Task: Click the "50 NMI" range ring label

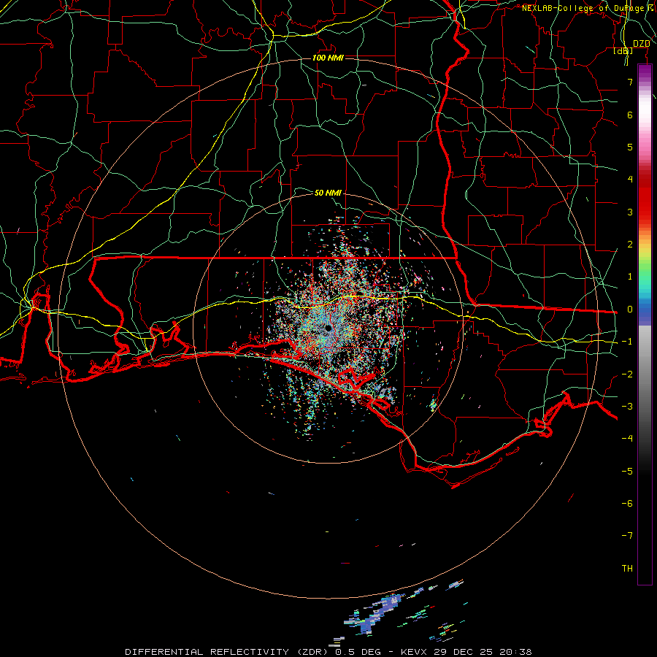Action: click(328, 193)
